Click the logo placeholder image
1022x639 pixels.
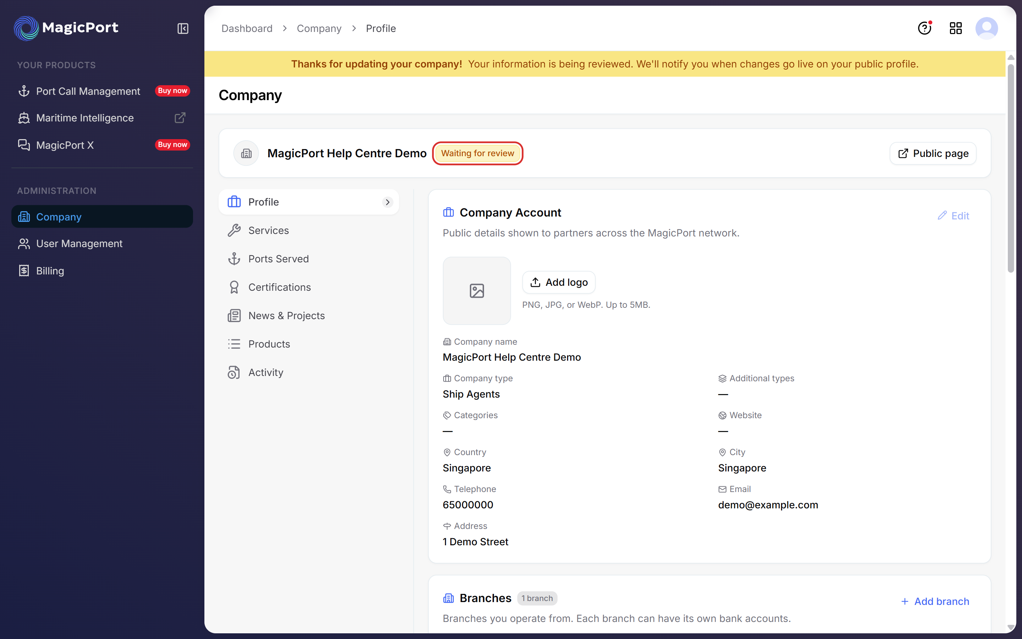[x=477, y=291]
